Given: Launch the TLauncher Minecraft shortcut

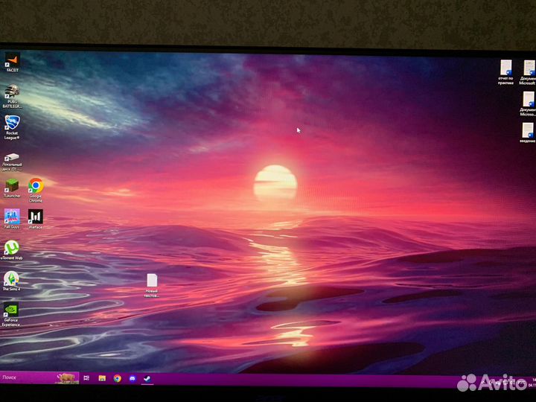Looking at the screenshot, I should pos(12,188).
